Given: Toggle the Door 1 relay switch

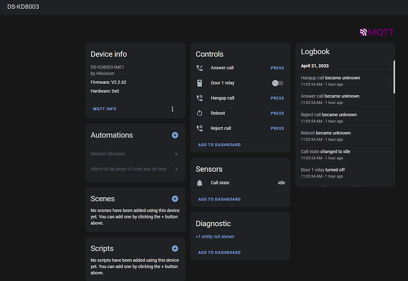Looking at the screenshot, I should [x=277, y=83].
